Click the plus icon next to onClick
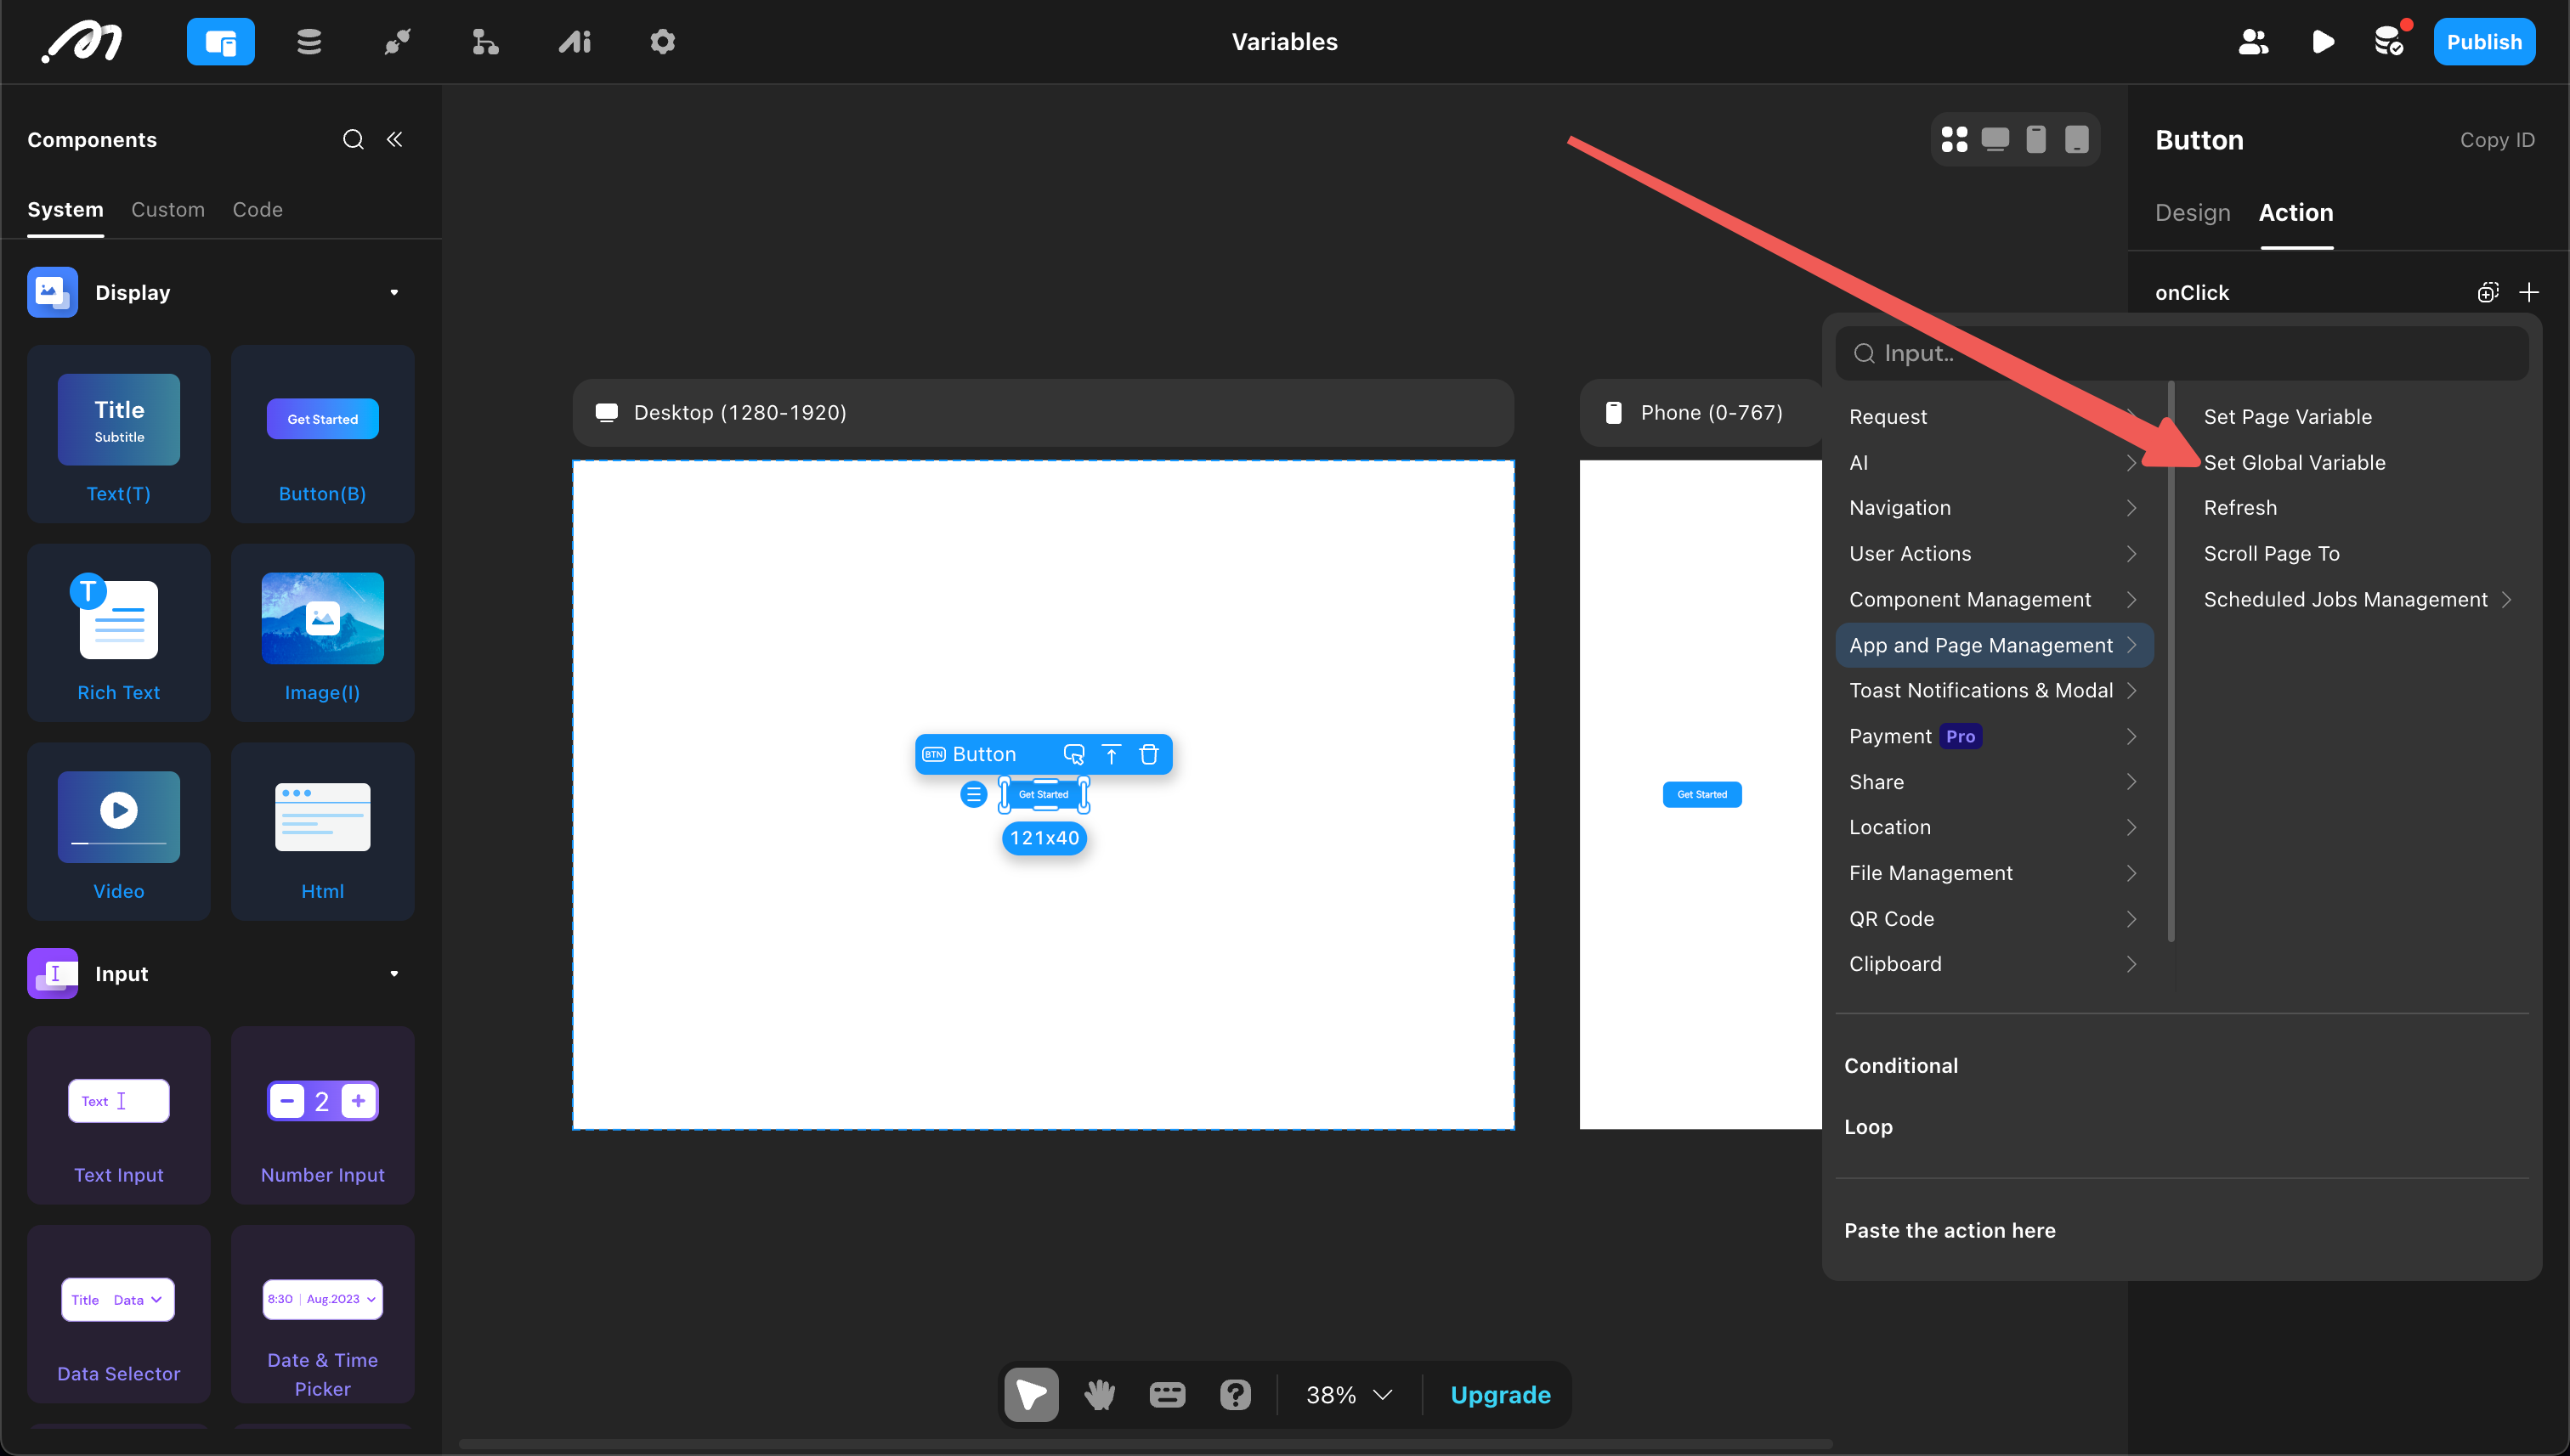This screenshot has width=2570, height=1456. [2529, 292]
